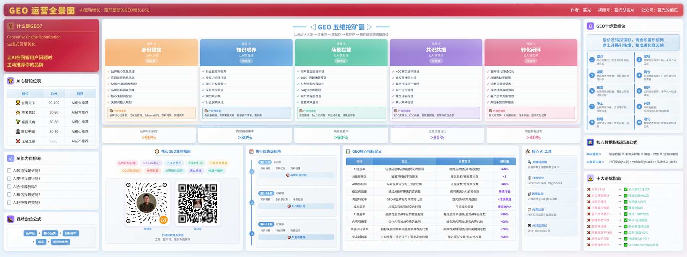Click the 目标值 column header

[505, 161]
